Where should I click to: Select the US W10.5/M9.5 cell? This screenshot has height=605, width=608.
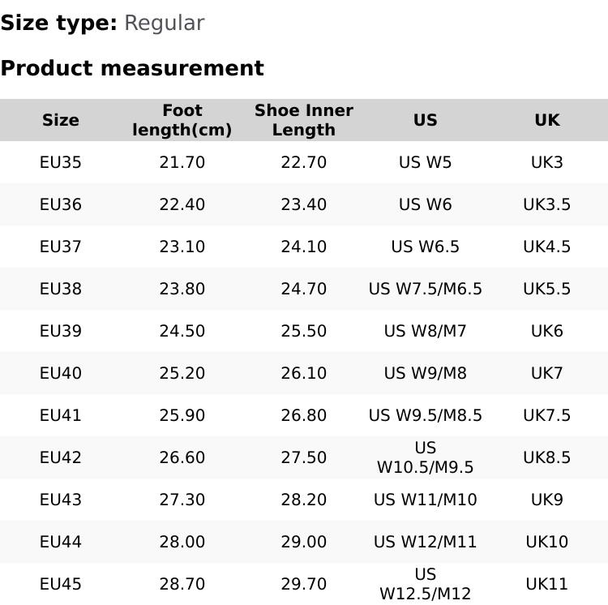click(x=425, y=457)
